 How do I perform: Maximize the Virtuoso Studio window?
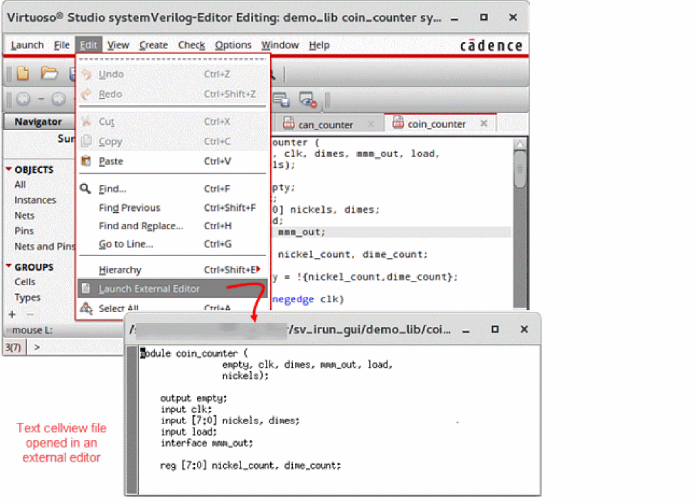point(484,17)
